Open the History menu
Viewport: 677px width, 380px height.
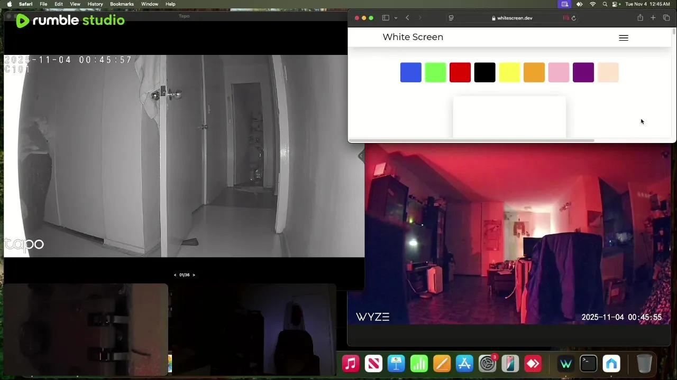pos(95,4)
